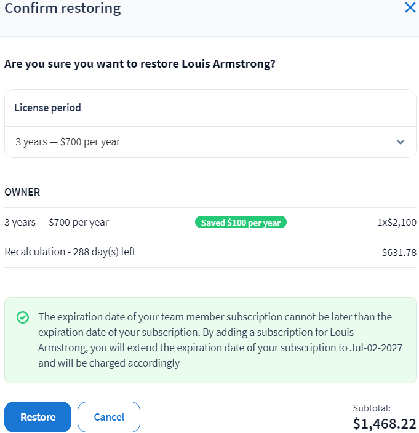
Task: Close the Confirm restoring dialog
Action: point(410,9)
